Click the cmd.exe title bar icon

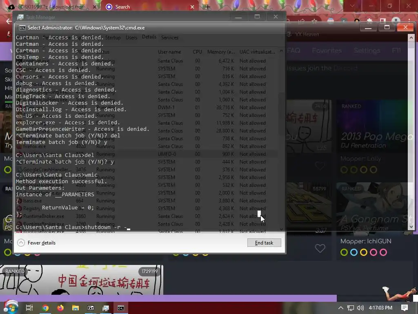pyautogui.click(x=22, y=28)
